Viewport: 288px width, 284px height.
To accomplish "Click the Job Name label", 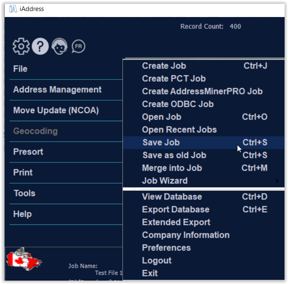I will pyautogui.click(x=83, y=266).
